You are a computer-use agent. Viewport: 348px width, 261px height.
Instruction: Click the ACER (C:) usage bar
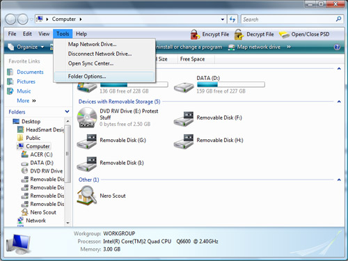coord(134,84)
